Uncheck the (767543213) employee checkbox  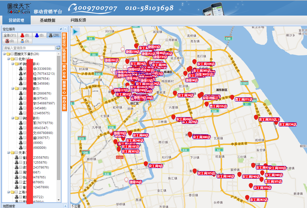pos(25,73)
